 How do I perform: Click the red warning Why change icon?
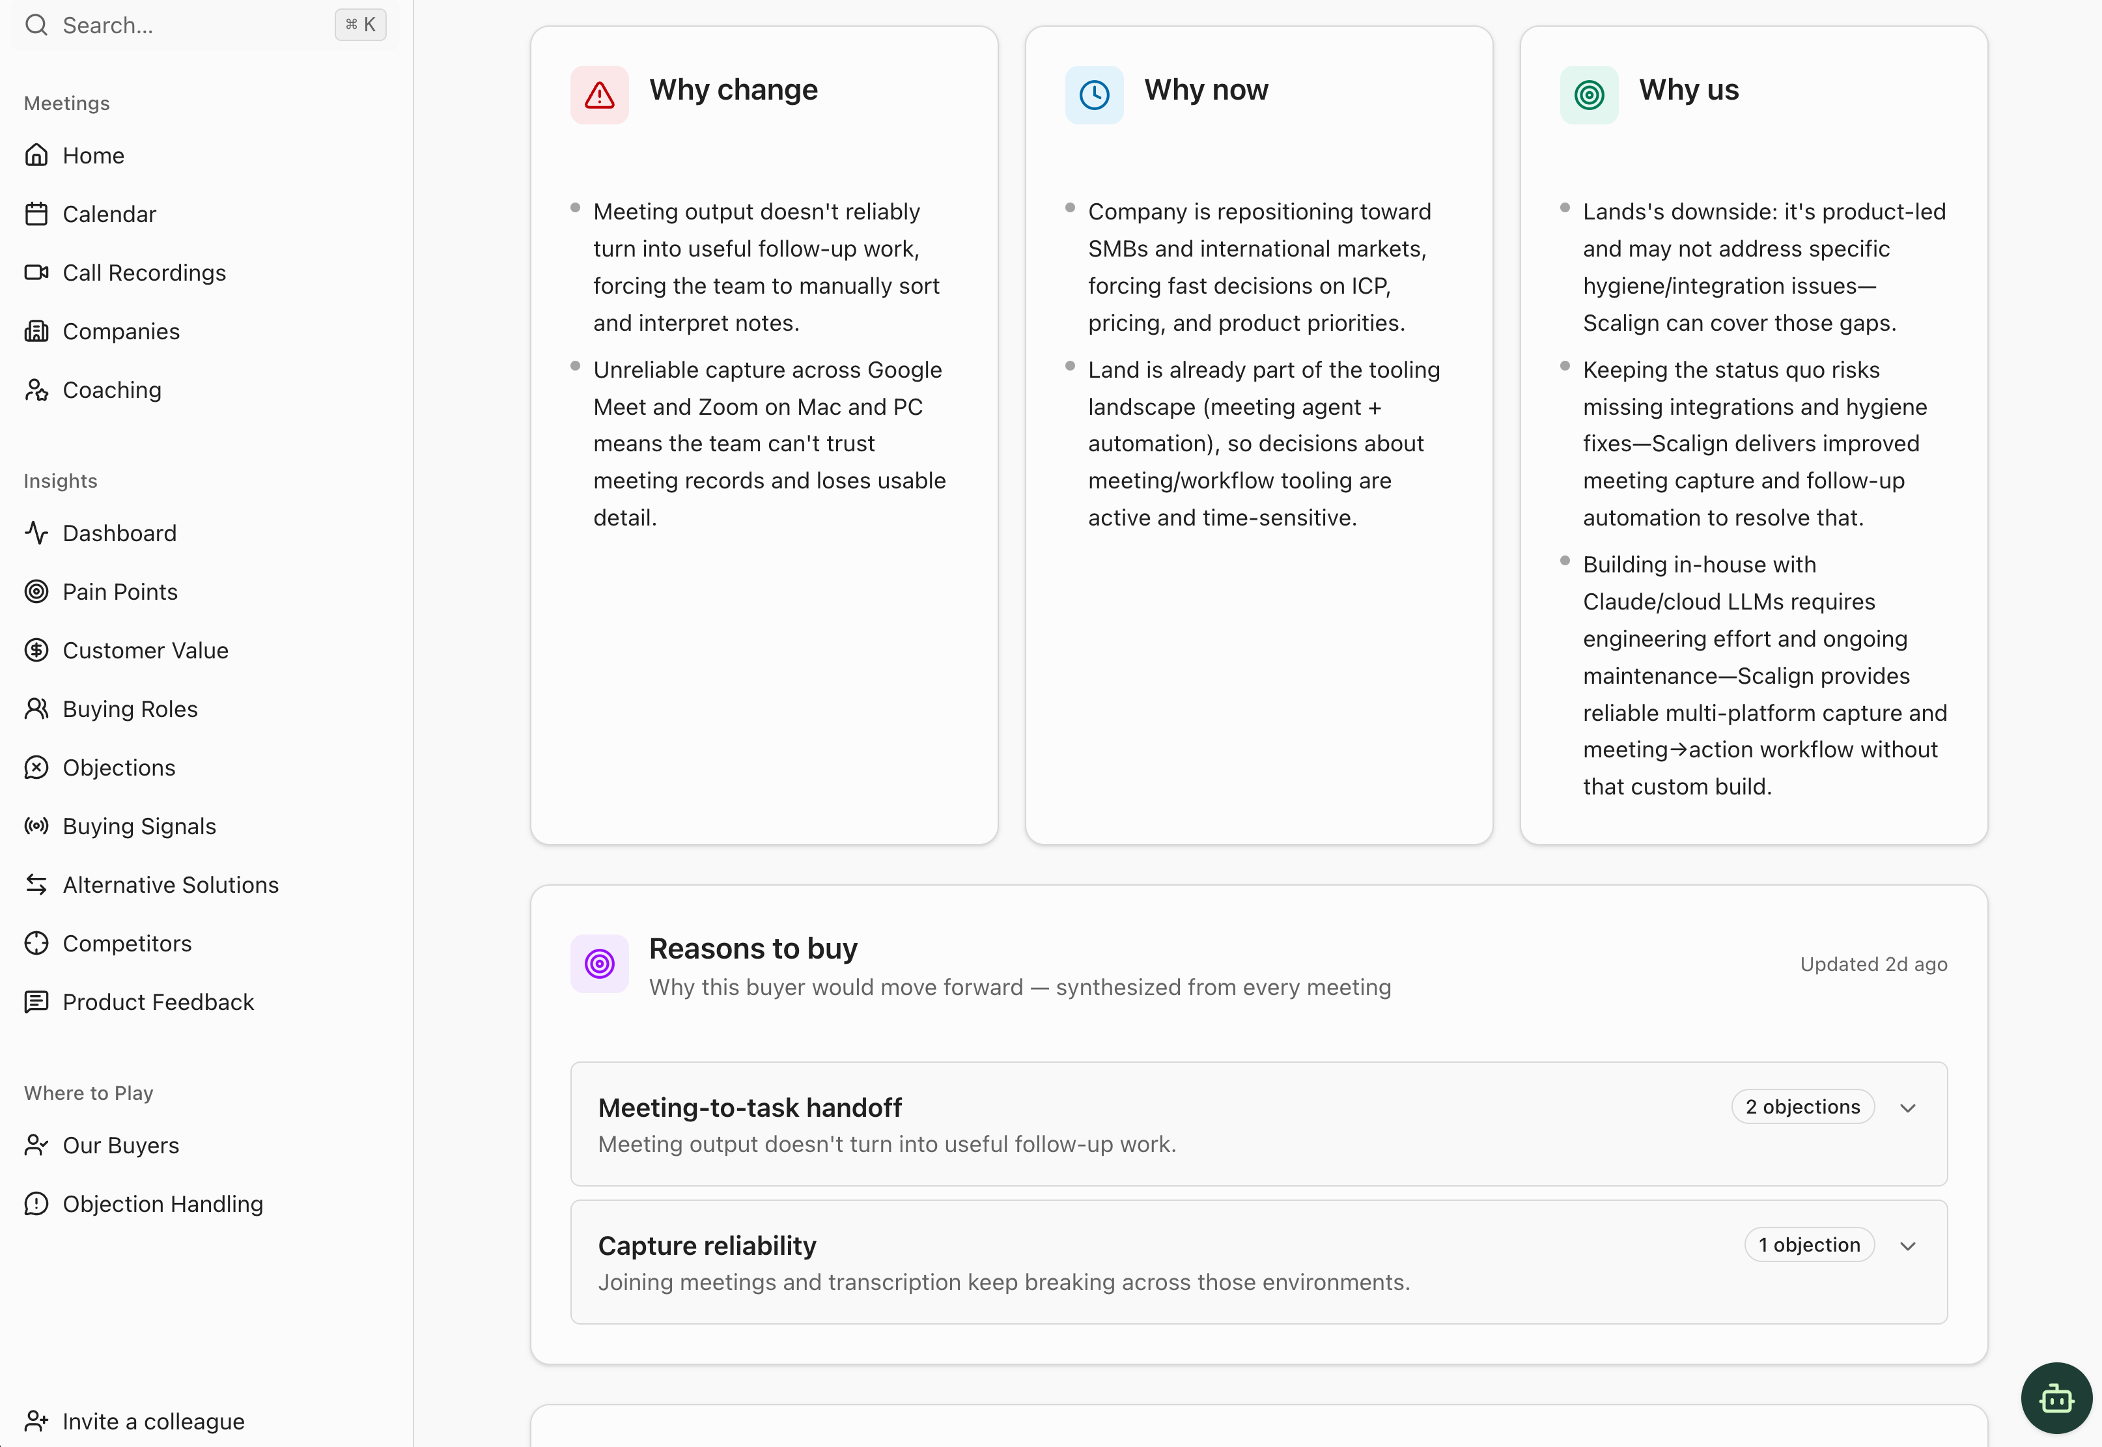(599, 95)
